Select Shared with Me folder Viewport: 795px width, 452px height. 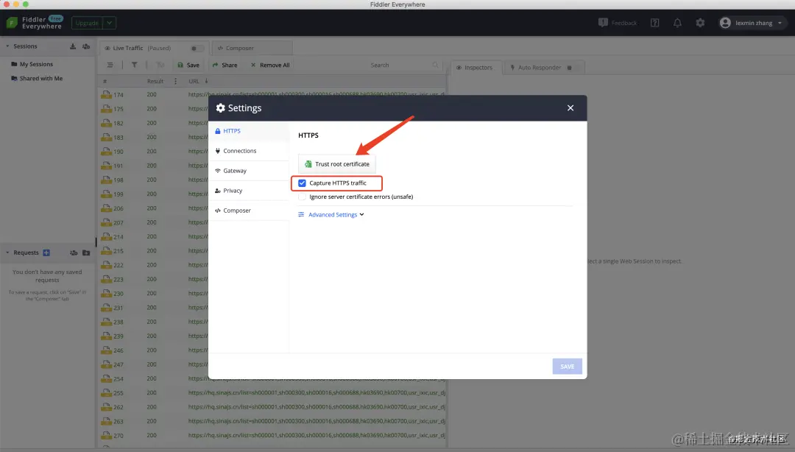[x=37, y=79]
